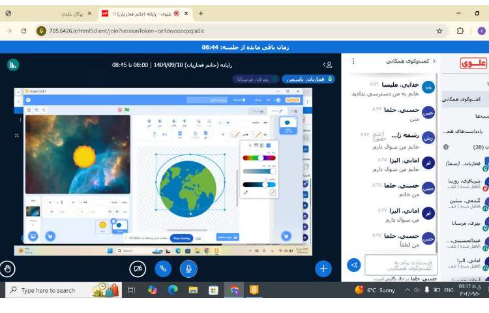
Task: Pick the eyedropper tool in color popup
Action: point(246,192)
